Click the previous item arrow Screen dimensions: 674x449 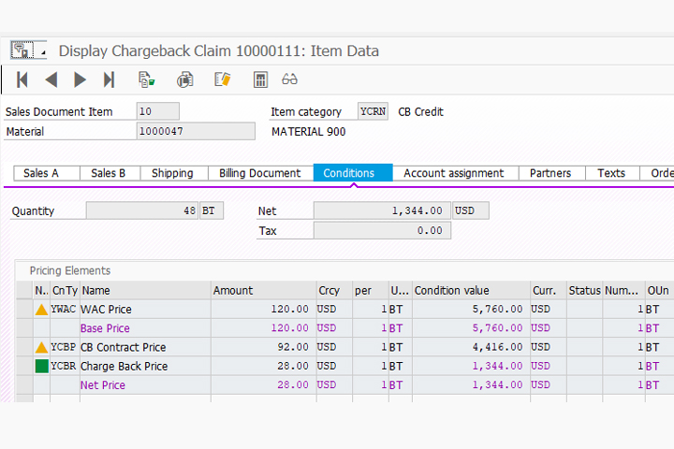pyautogui.click(x=51, y=80)
